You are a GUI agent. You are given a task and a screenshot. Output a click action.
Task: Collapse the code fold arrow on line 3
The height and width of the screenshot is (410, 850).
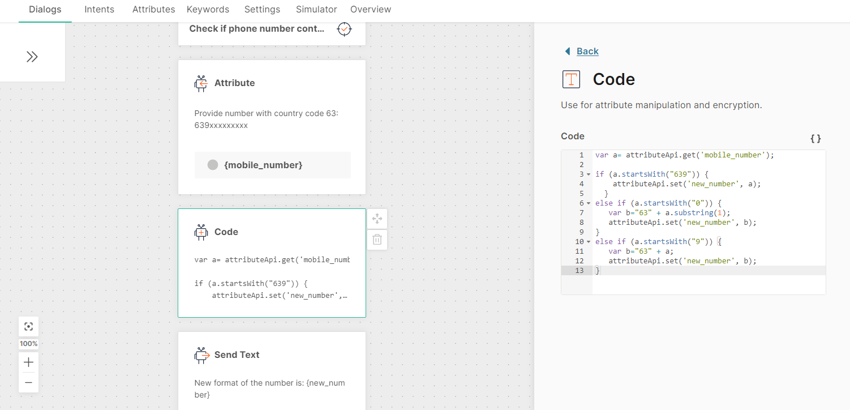coord(589,174)
